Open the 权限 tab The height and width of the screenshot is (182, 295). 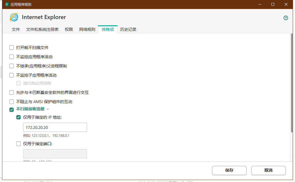[x=69, y=29]
